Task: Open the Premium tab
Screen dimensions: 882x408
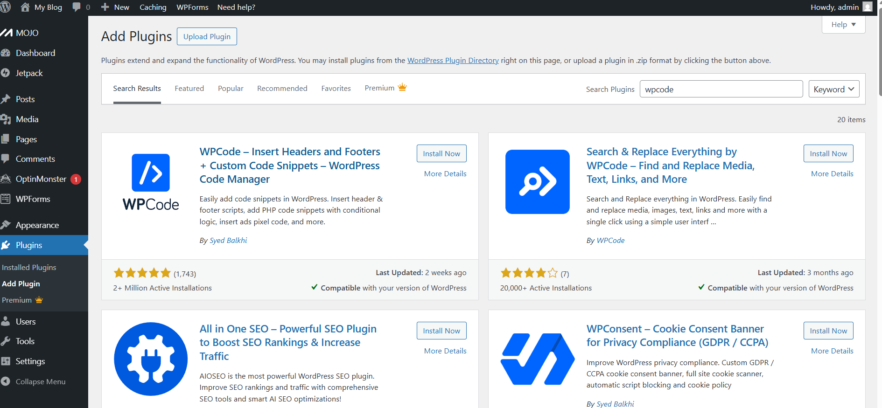Action: pos(385,88)
